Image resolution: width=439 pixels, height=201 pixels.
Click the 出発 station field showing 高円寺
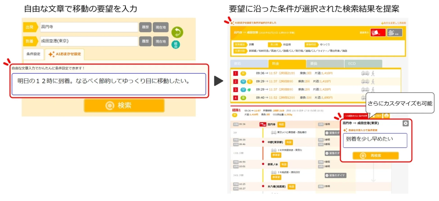pos(89,27)
